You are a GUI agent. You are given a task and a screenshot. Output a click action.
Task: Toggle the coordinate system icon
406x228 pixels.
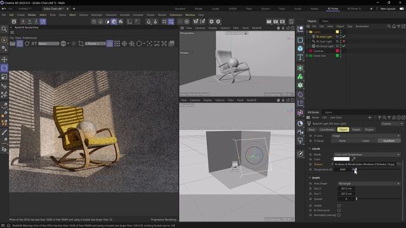coord(43,22)
